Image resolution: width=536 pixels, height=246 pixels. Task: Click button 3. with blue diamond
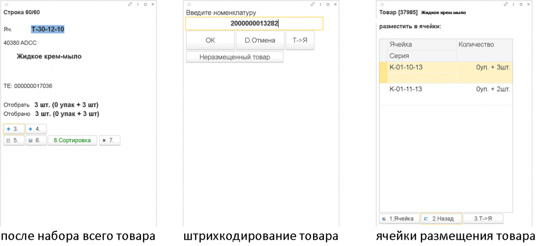click(14, 129)
